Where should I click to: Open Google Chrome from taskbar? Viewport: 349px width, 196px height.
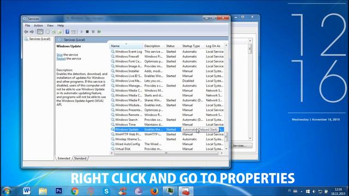[75, 191]
